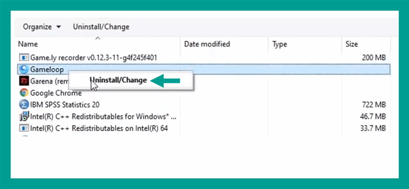Select the Garena red icon

click(24, 81)
